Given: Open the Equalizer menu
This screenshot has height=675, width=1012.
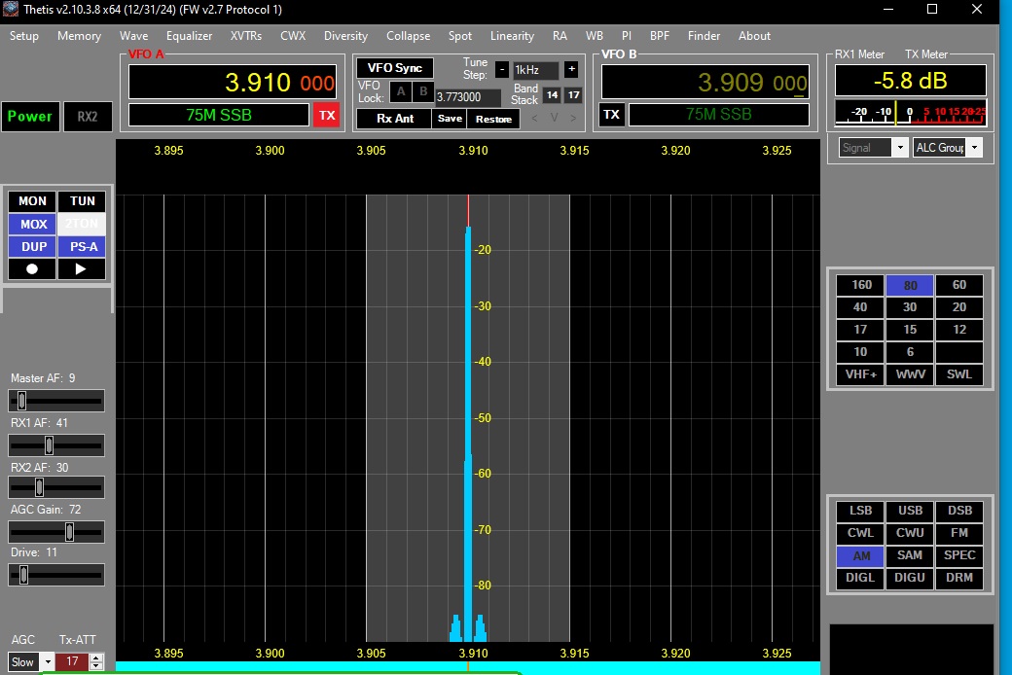Looking at the screenshot, I should 189,36.
